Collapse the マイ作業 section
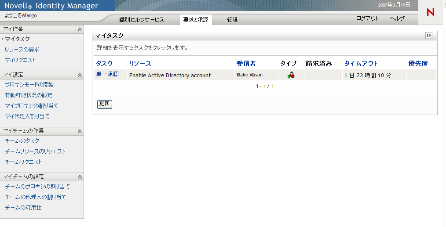 [80, 29]
